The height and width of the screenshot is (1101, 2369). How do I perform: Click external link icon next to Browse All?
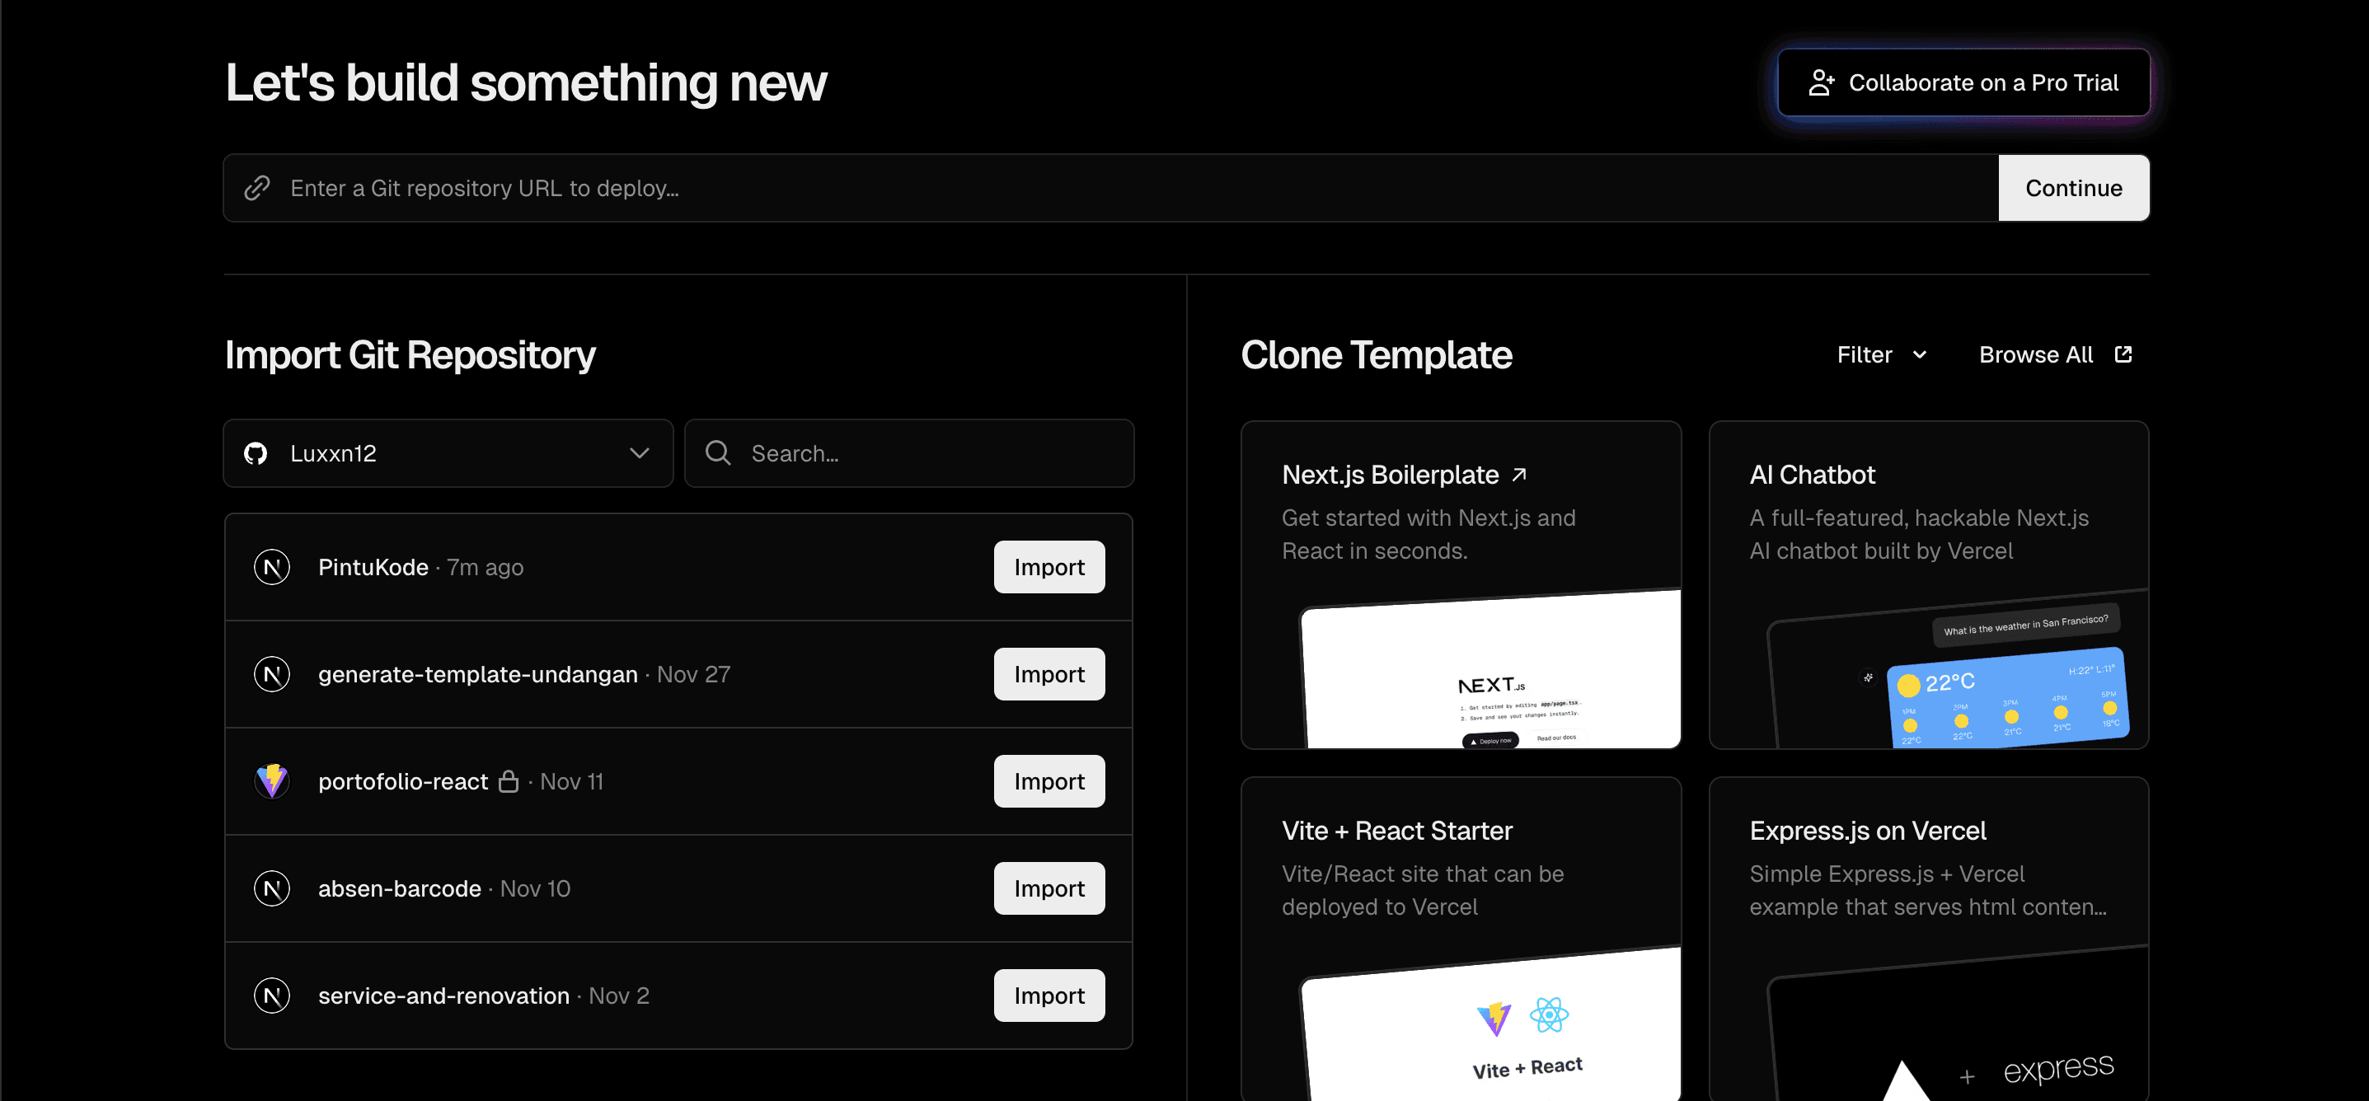coord(2123,354)
